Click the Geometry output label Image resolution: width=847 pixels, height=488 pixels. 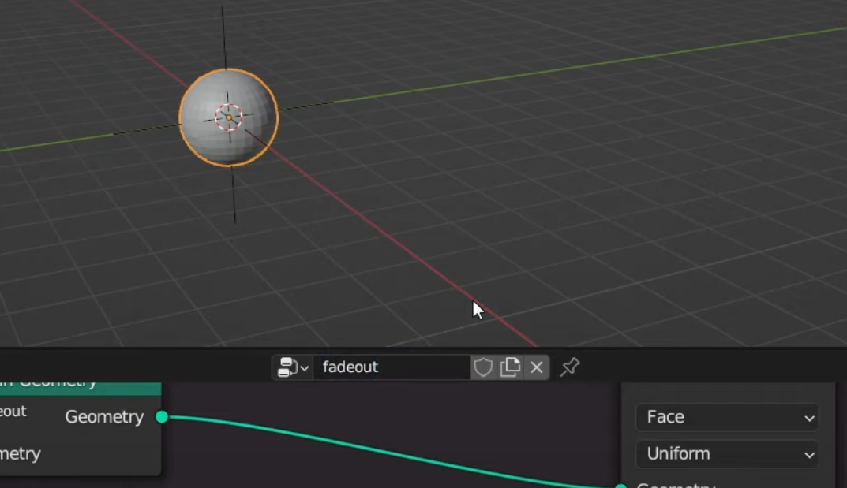pyautogui.click(x=104, y=417)
